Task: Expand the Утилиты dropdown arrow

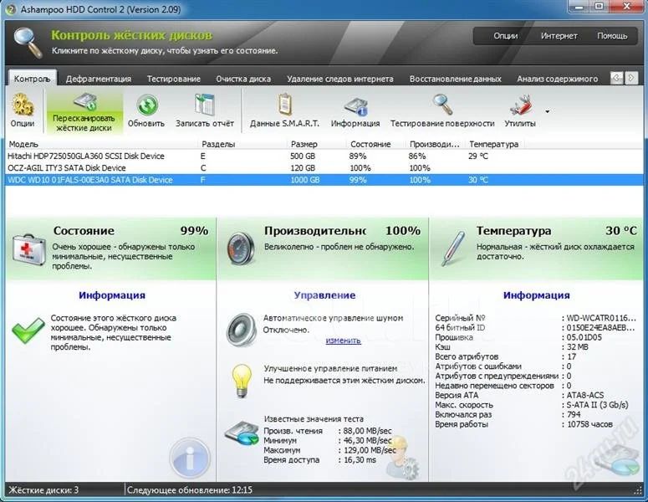Action: [548, 111]
